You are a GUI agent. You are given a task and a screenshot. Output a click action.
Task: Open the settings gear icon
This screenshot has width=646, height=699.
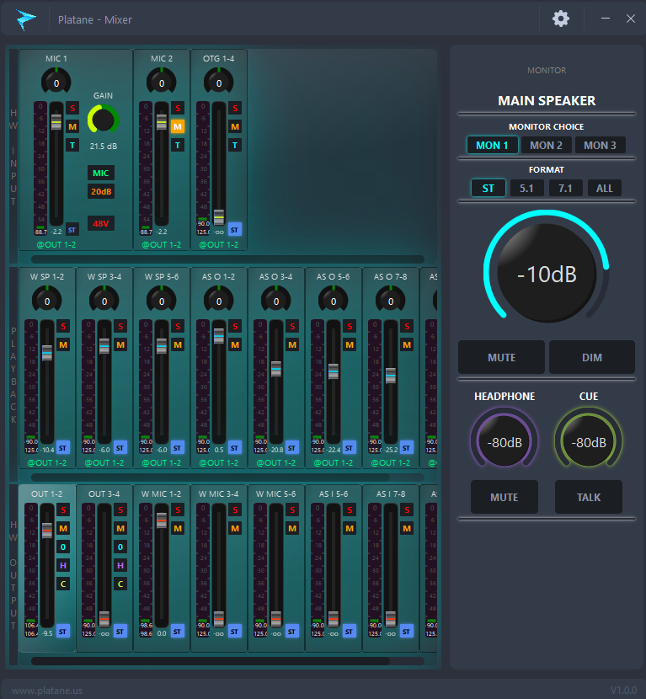point(561,19)
